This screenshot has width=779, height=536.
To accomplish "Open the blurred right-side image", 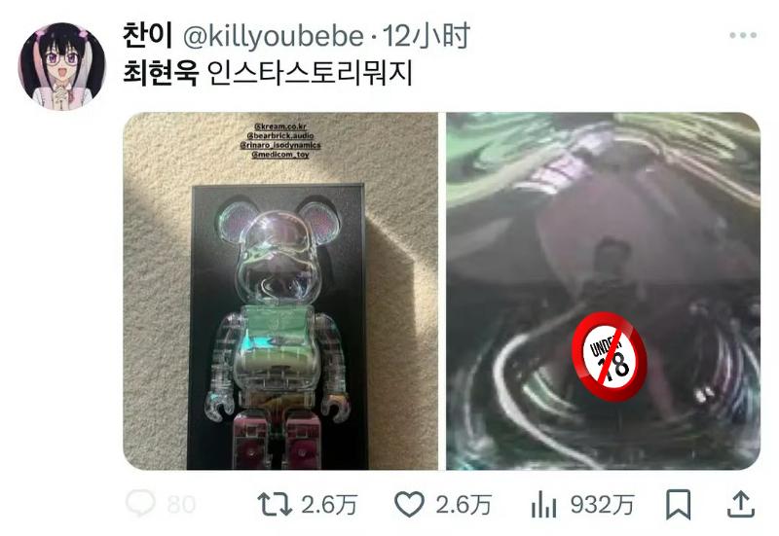I will [x=603, y=291].
